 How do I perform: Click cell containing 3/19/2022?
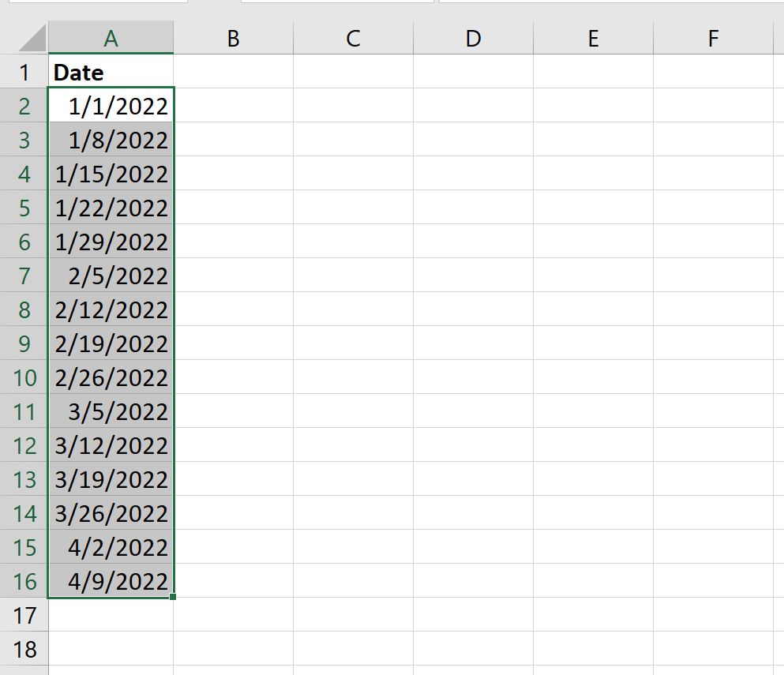pyautogui.click(x=111, y=479)
